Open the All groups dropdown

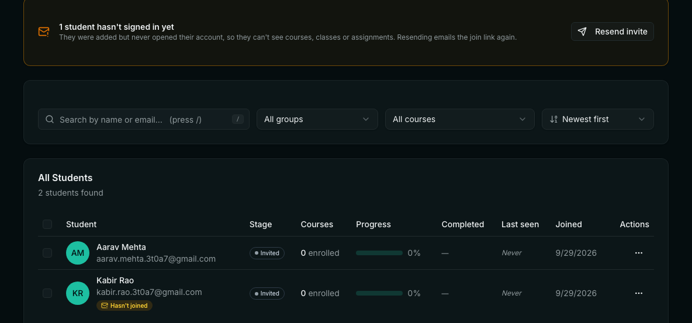point(317,119)
